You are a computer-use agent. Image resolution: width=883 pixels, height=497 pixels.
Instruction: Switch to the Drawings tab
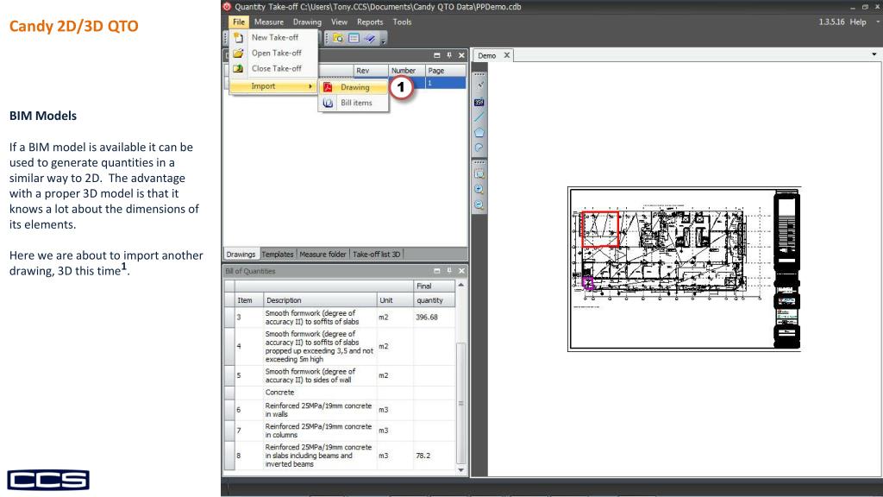pyautogui.click(x=241, y=255)
